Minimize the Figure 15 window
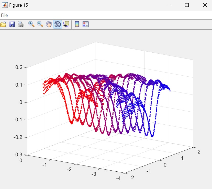The image size is (212, 189). tap(169, 5)
